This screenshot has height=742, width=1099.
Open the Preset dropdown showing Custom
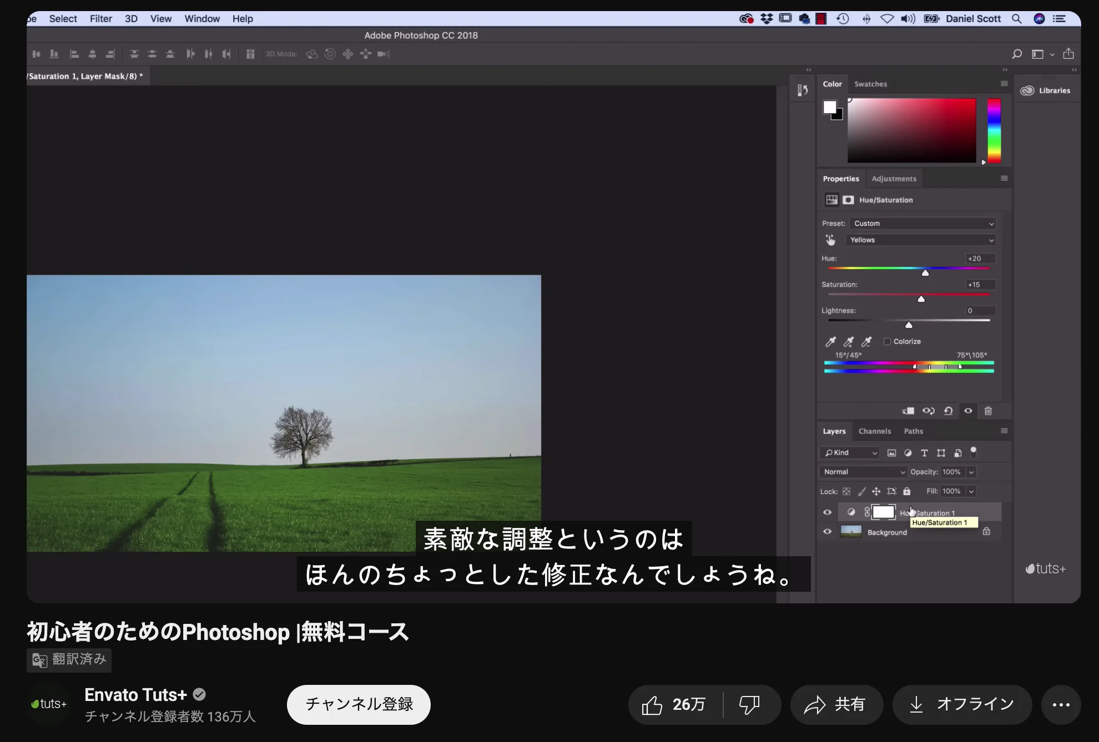[922, 223]
